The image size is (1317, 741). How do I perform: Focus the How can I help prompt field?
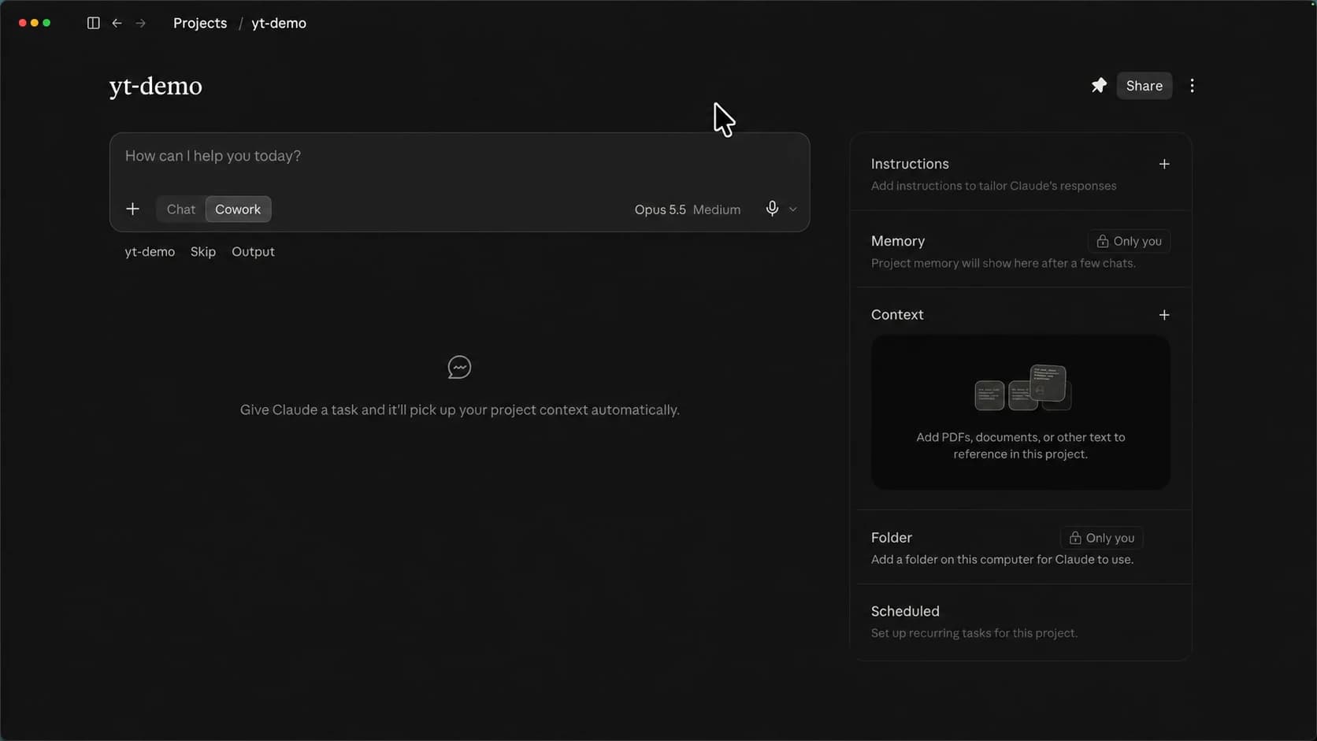pos(459,156)
